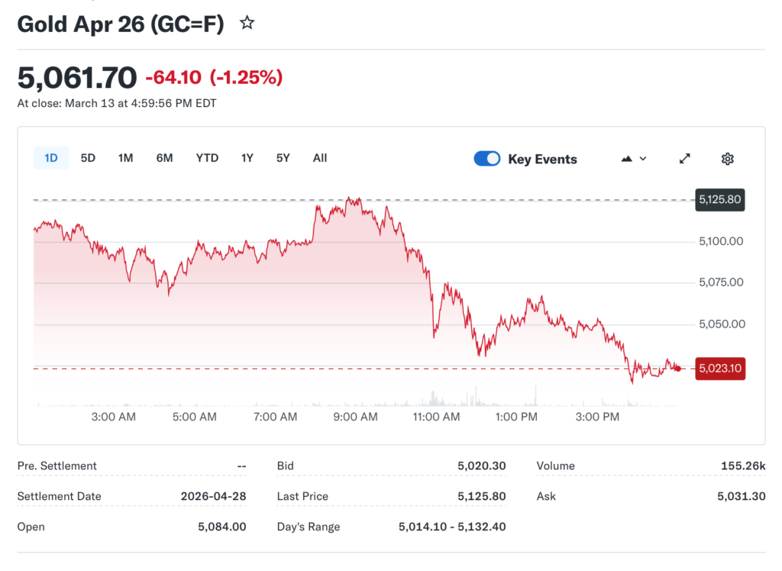Select the 1M time range
This screenshot has height=571, width=782.
pos(125,158)
